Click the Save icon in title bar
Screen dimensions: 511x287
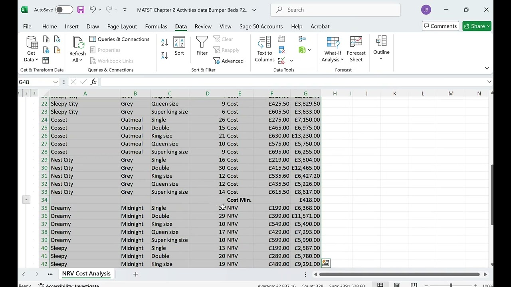(x=81, y=10)
